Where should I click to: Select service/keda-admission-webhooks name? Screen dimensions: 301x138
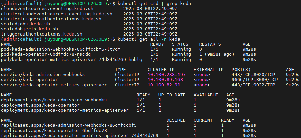click(x=43, y=74)
